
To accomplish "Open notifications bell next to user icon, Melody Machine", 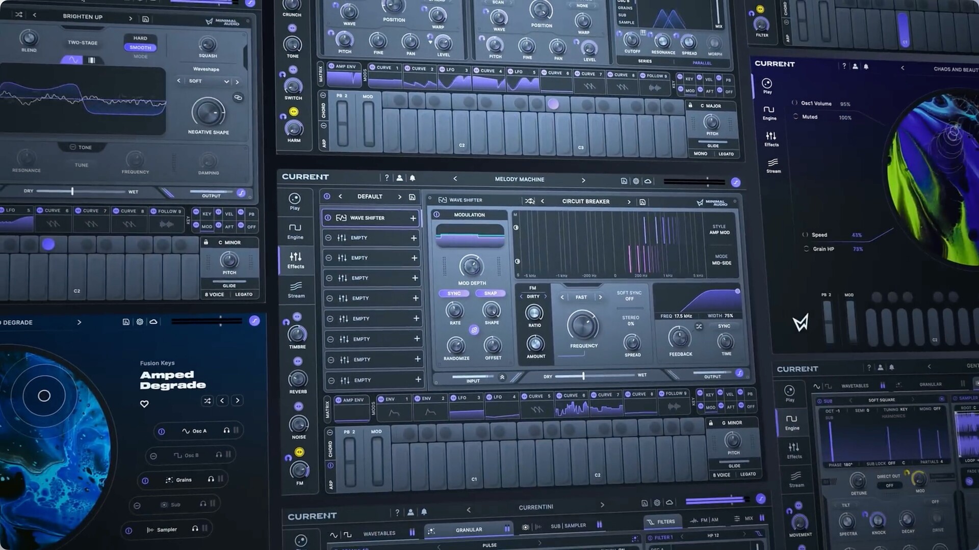I will click(x=412, y=178).
